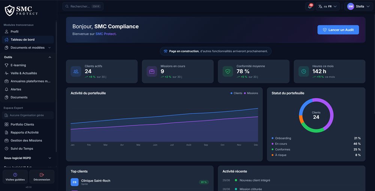Click the Alertes bell icon in sidebar
Image resolution: width=375 pixels, height=191 pixels.
6,89
